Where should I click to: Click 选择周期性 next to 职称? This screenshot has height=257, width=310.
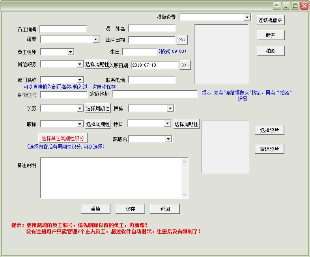click(x=98, y=124)
